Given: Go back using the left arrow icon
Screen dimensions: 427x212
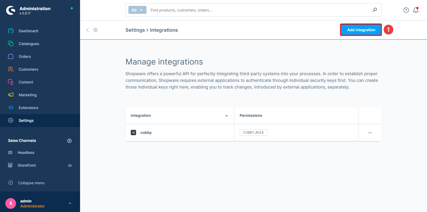Looking at the screenshot, I should 88,30.
